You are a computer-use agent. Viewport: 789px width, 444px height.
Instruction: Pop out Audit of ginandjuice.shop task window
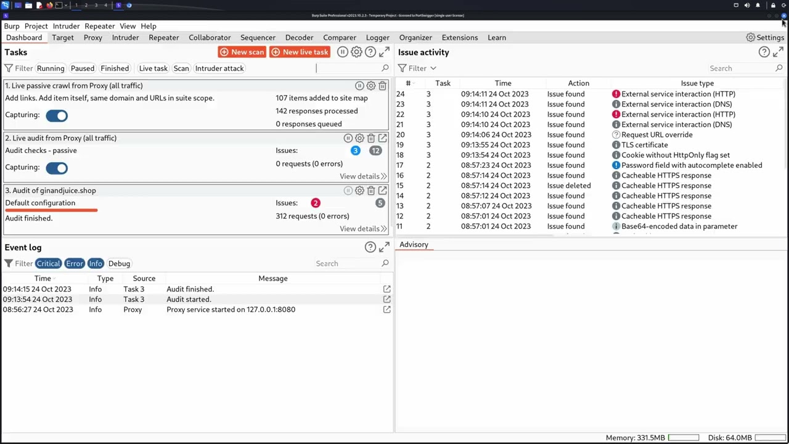tap(383, 191)
